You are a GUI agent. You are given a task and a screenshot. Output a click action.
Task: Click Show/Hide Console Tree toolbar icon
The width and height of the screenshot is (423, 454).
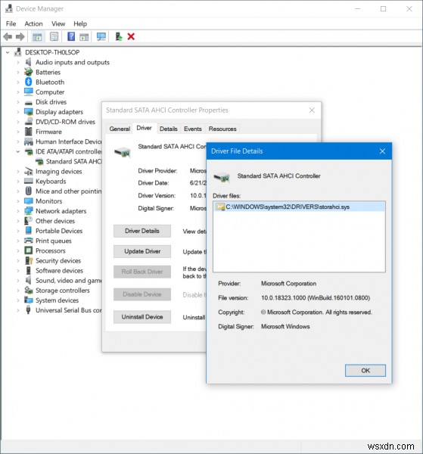[37, 37]
